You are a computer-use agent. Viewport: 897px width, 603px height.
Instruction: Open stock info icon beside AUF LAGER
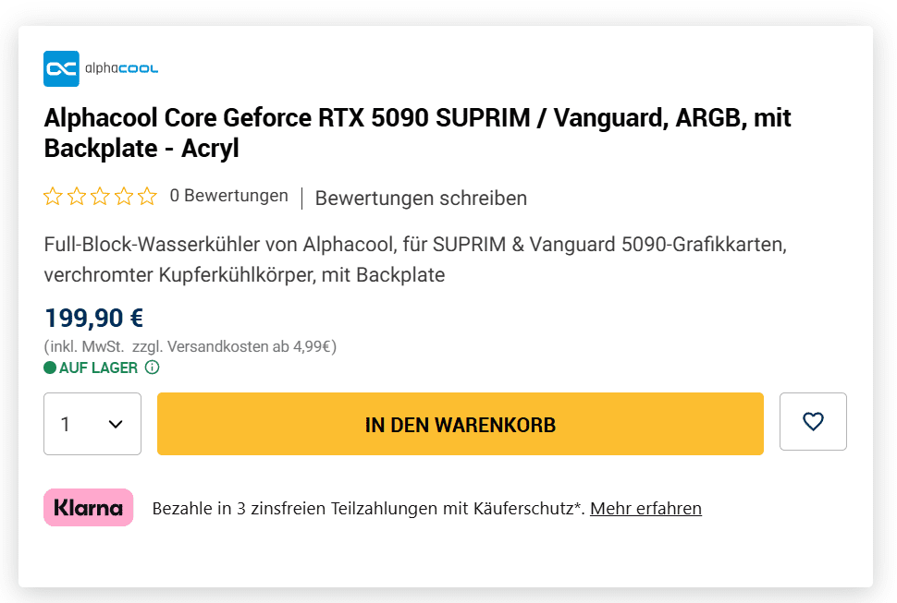tap(153, 368)
